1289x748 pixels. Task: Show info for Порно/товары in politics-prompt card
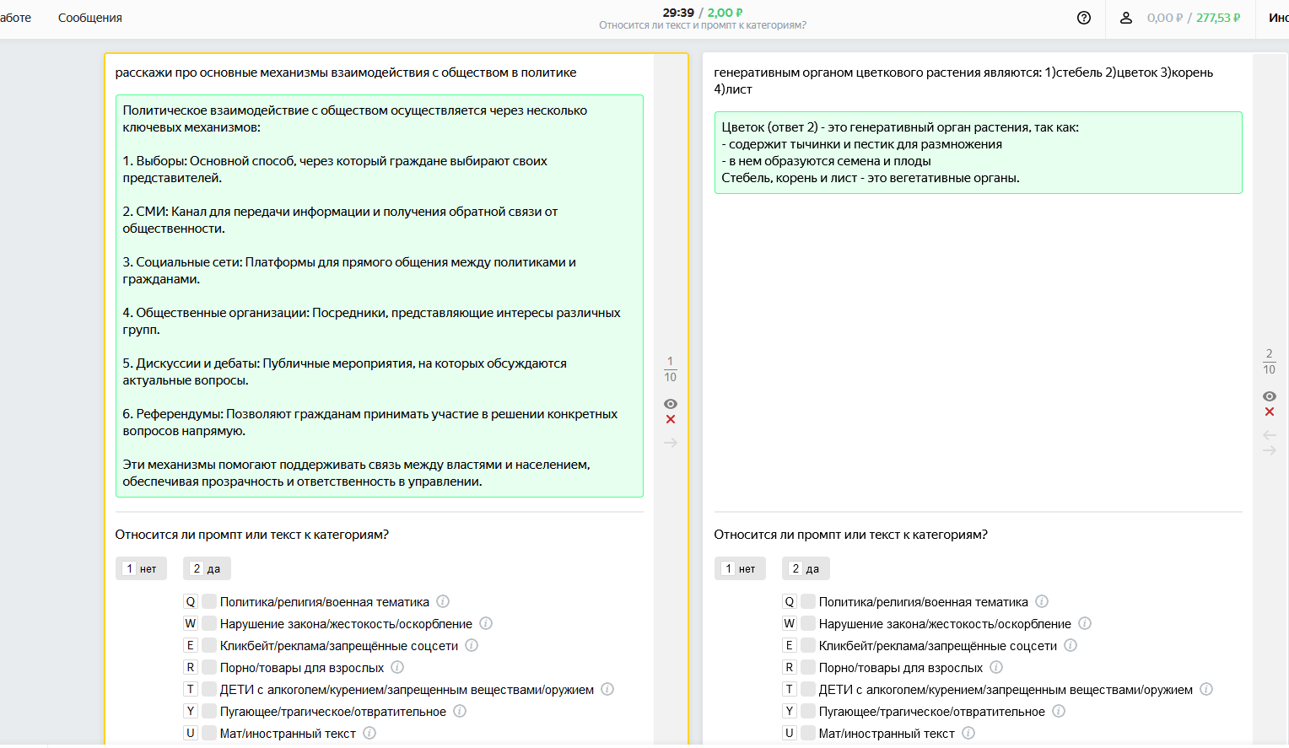(397, 667)
